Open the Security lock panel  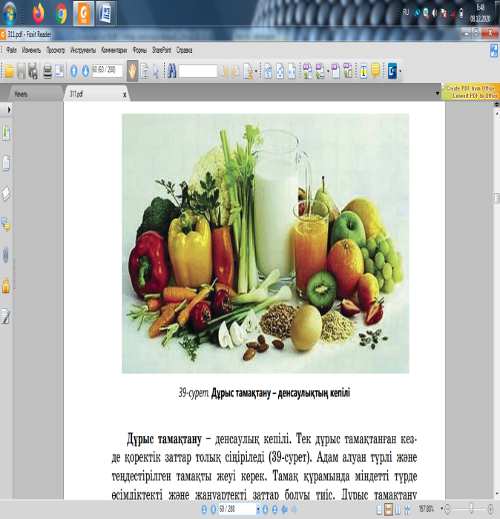[x=7, y=285]
